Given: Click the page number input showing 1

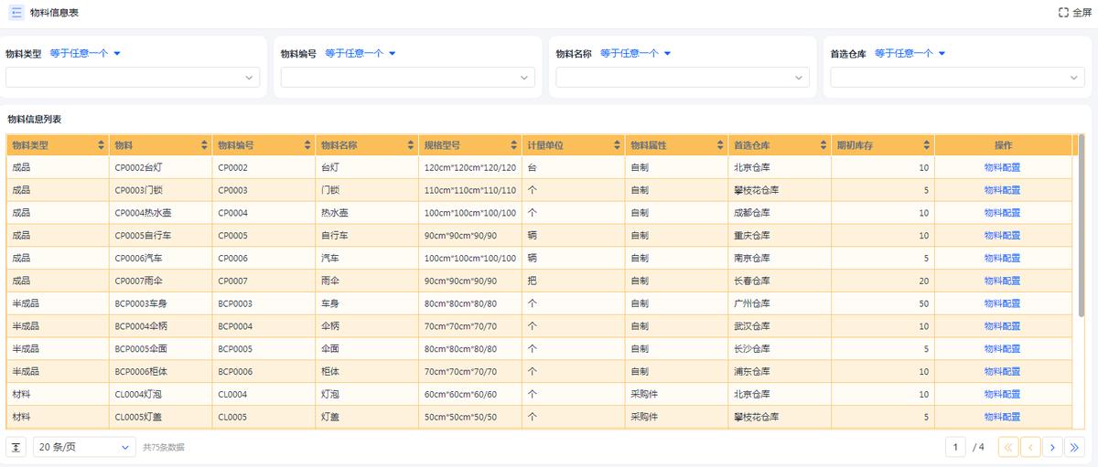Looking at the screenshot, I should pos(956,447).
